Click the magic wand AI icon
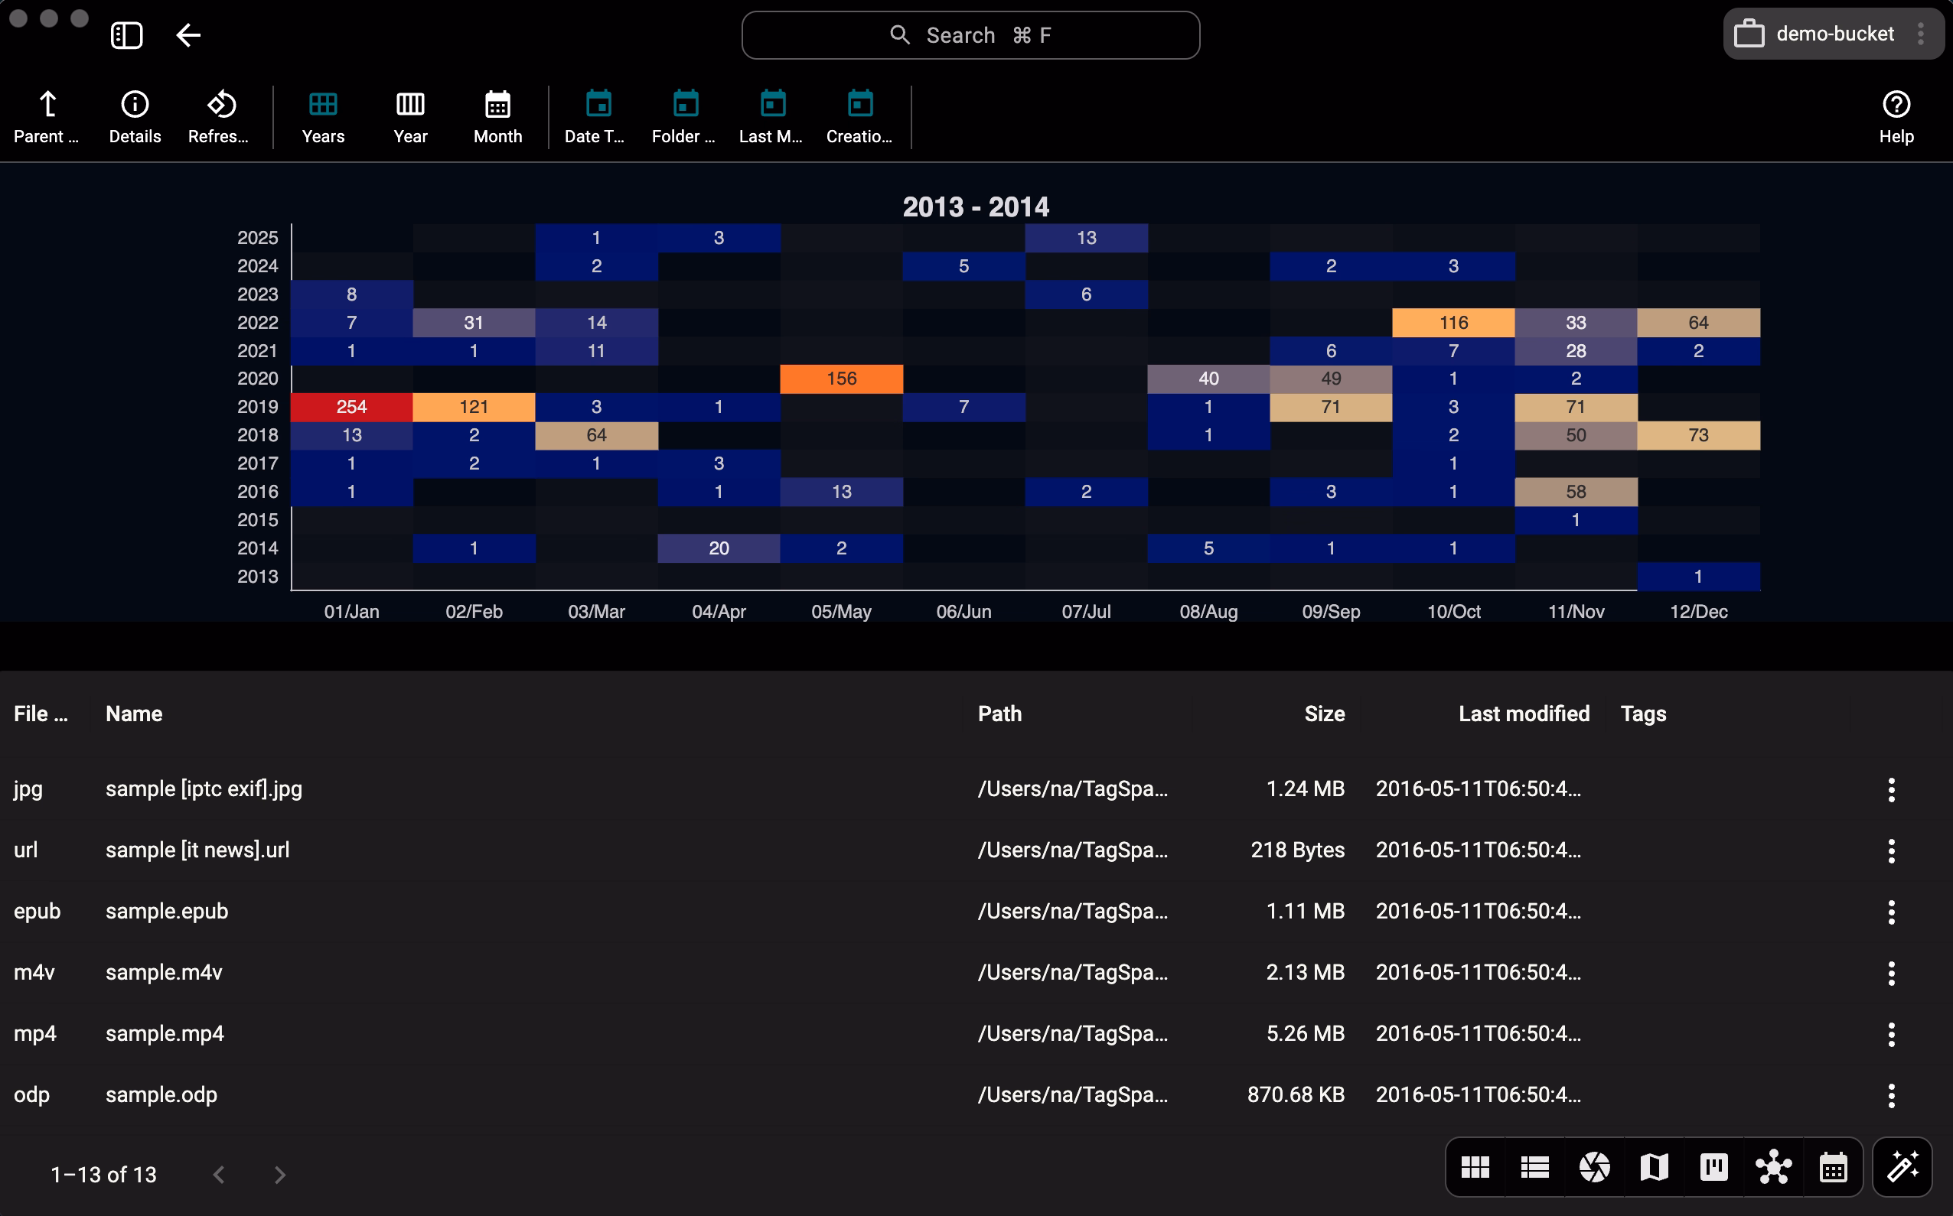Image resolution: width=1953 pixels, height=1216 pixels. (x=1904, y=1166)
